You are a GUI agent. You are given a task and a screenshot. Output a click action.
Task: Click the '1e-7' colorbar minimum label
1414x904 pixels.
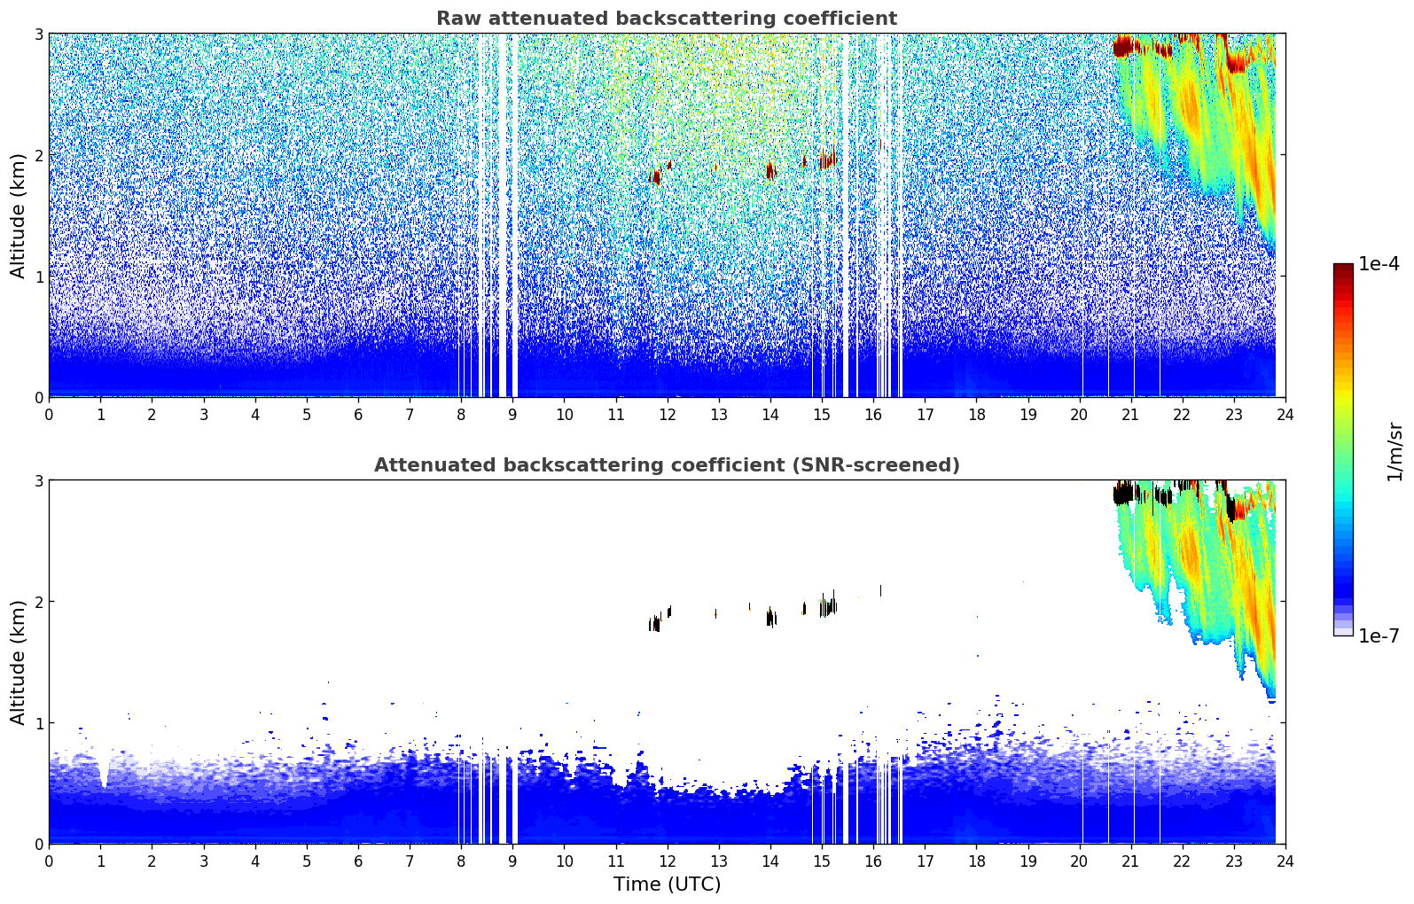coord(1379,635)
